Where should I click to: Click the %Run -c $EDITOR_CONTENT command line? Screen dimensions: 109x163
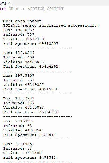[36, 9]
